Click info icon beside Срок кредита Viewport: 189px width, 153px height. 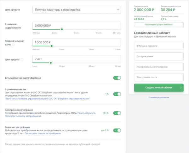22,59
